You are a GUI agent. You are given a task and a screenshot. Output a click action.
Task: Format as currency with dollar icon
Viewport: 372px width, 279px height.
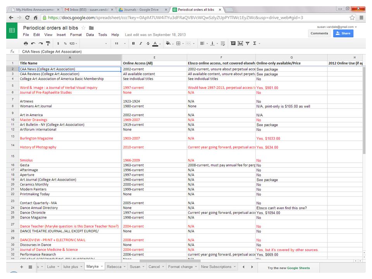(x=58, y=43)
